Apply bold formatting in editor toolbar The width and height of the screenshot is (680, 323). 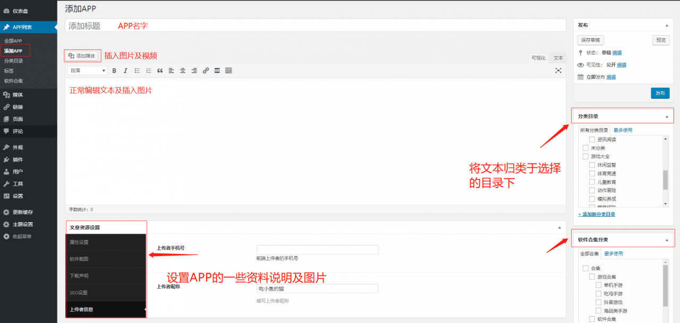click(114, 71)
